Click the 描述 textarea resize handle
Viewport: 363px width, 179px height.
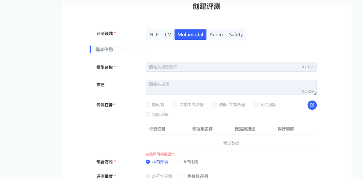315,93
